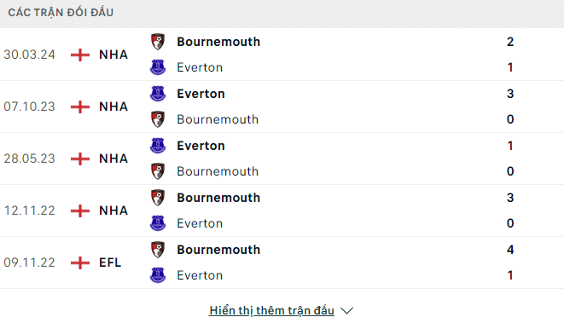This screenshot has height=323, width=564.
Task: Select Everton team name in 07.10.23 match
Action: point(201,94)
